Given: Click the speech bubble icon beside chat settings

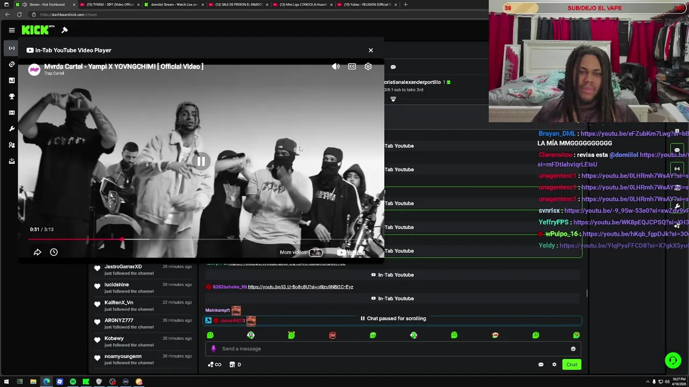Looking at the screenshot, I should coord(541,364).
